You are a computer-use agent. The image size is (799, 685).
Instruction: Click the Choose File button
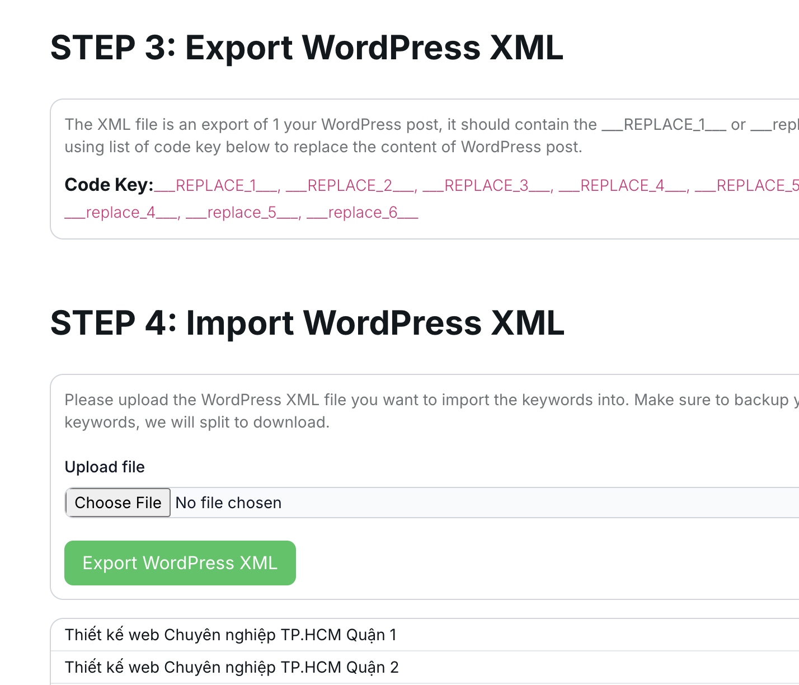click(x=118, y=503)
